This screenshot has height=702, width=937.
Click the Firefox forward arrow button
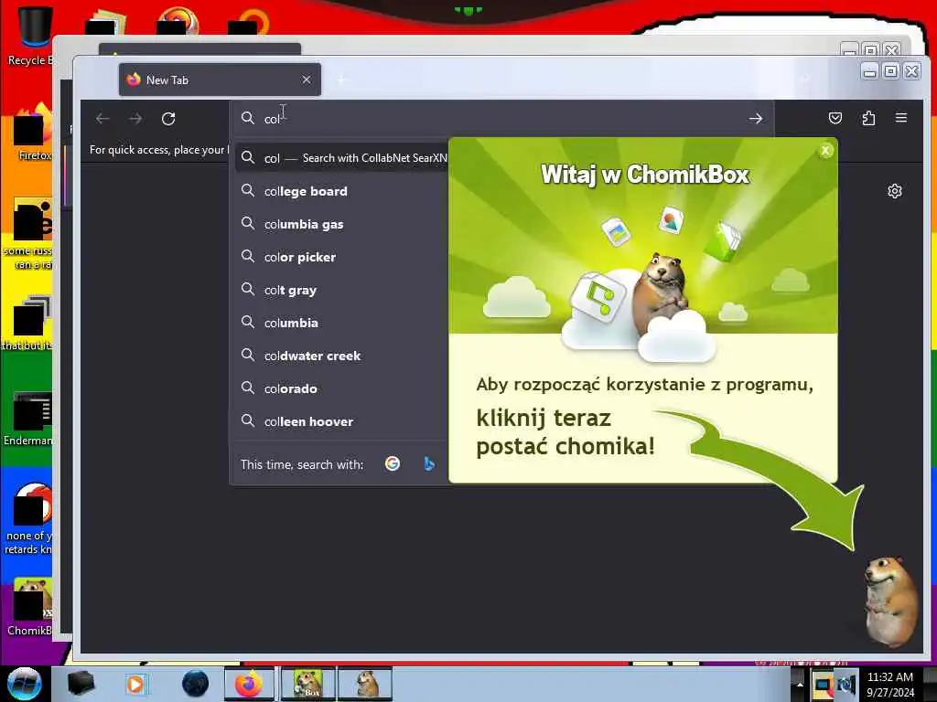coord(135,119)
